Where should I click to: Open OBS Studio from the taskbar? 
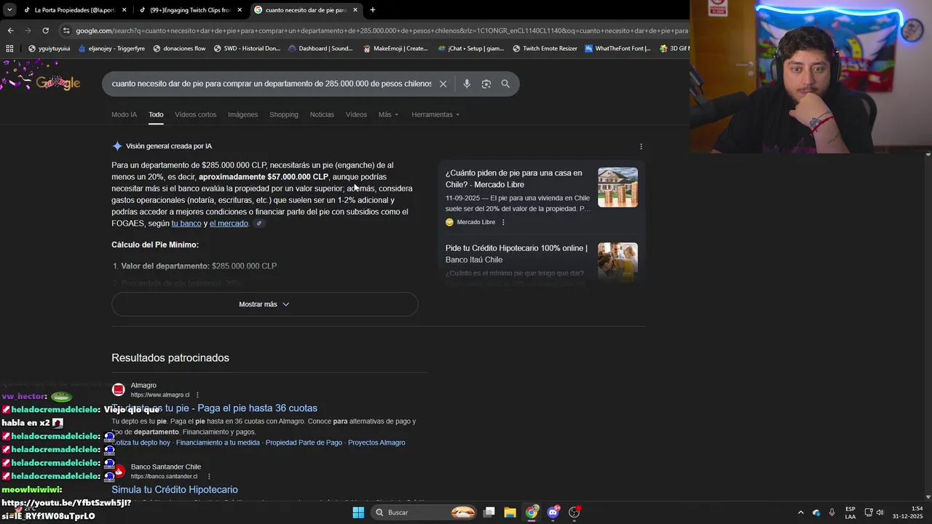point(574,512)
